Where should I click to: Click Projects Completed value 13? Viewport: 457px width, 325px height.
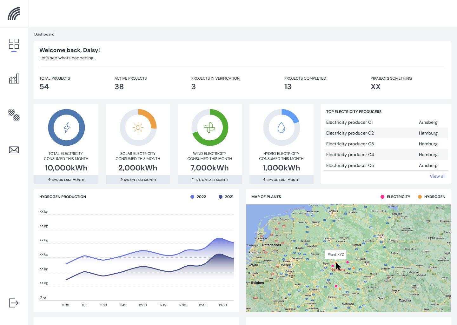pos(288,87)
